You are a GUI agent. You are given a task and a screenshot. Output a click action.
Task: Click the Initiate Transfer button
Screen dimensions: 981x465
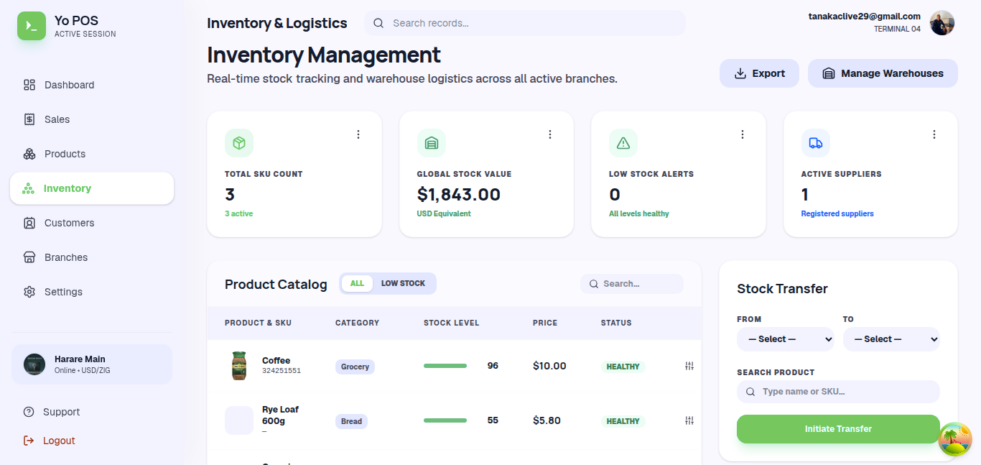838,429
